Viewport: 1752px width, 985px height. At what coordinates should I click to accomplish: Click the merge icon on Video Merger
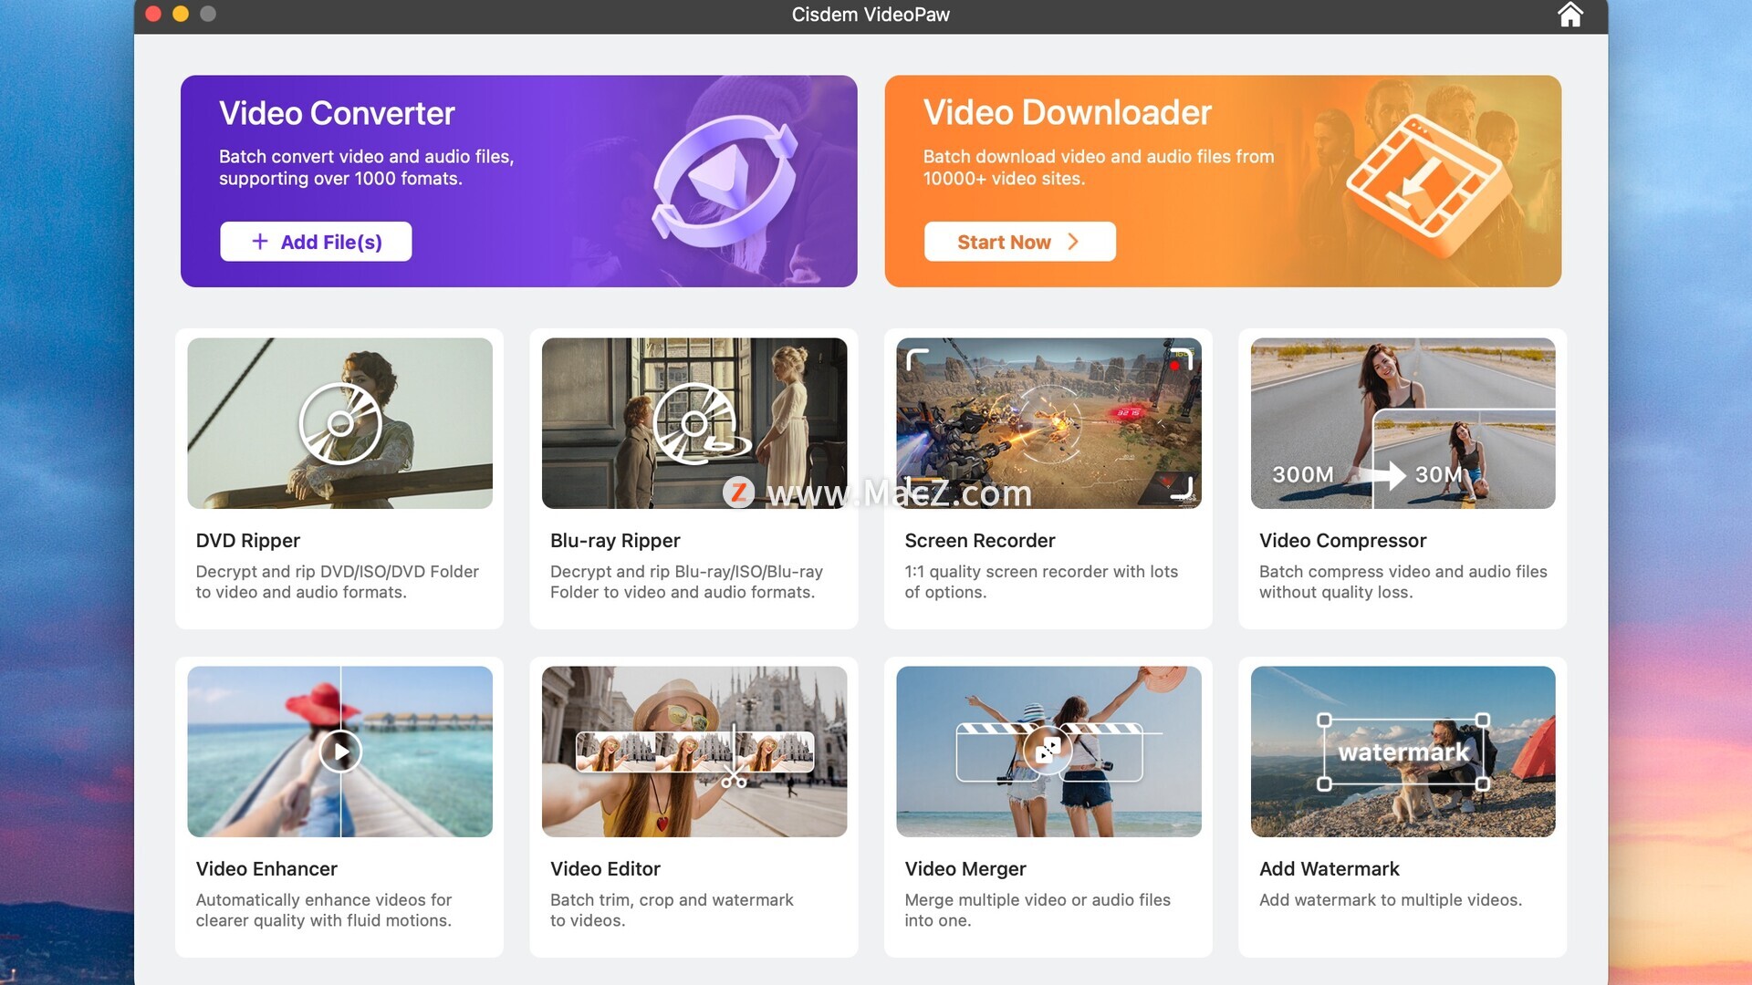click(1048, 752)
